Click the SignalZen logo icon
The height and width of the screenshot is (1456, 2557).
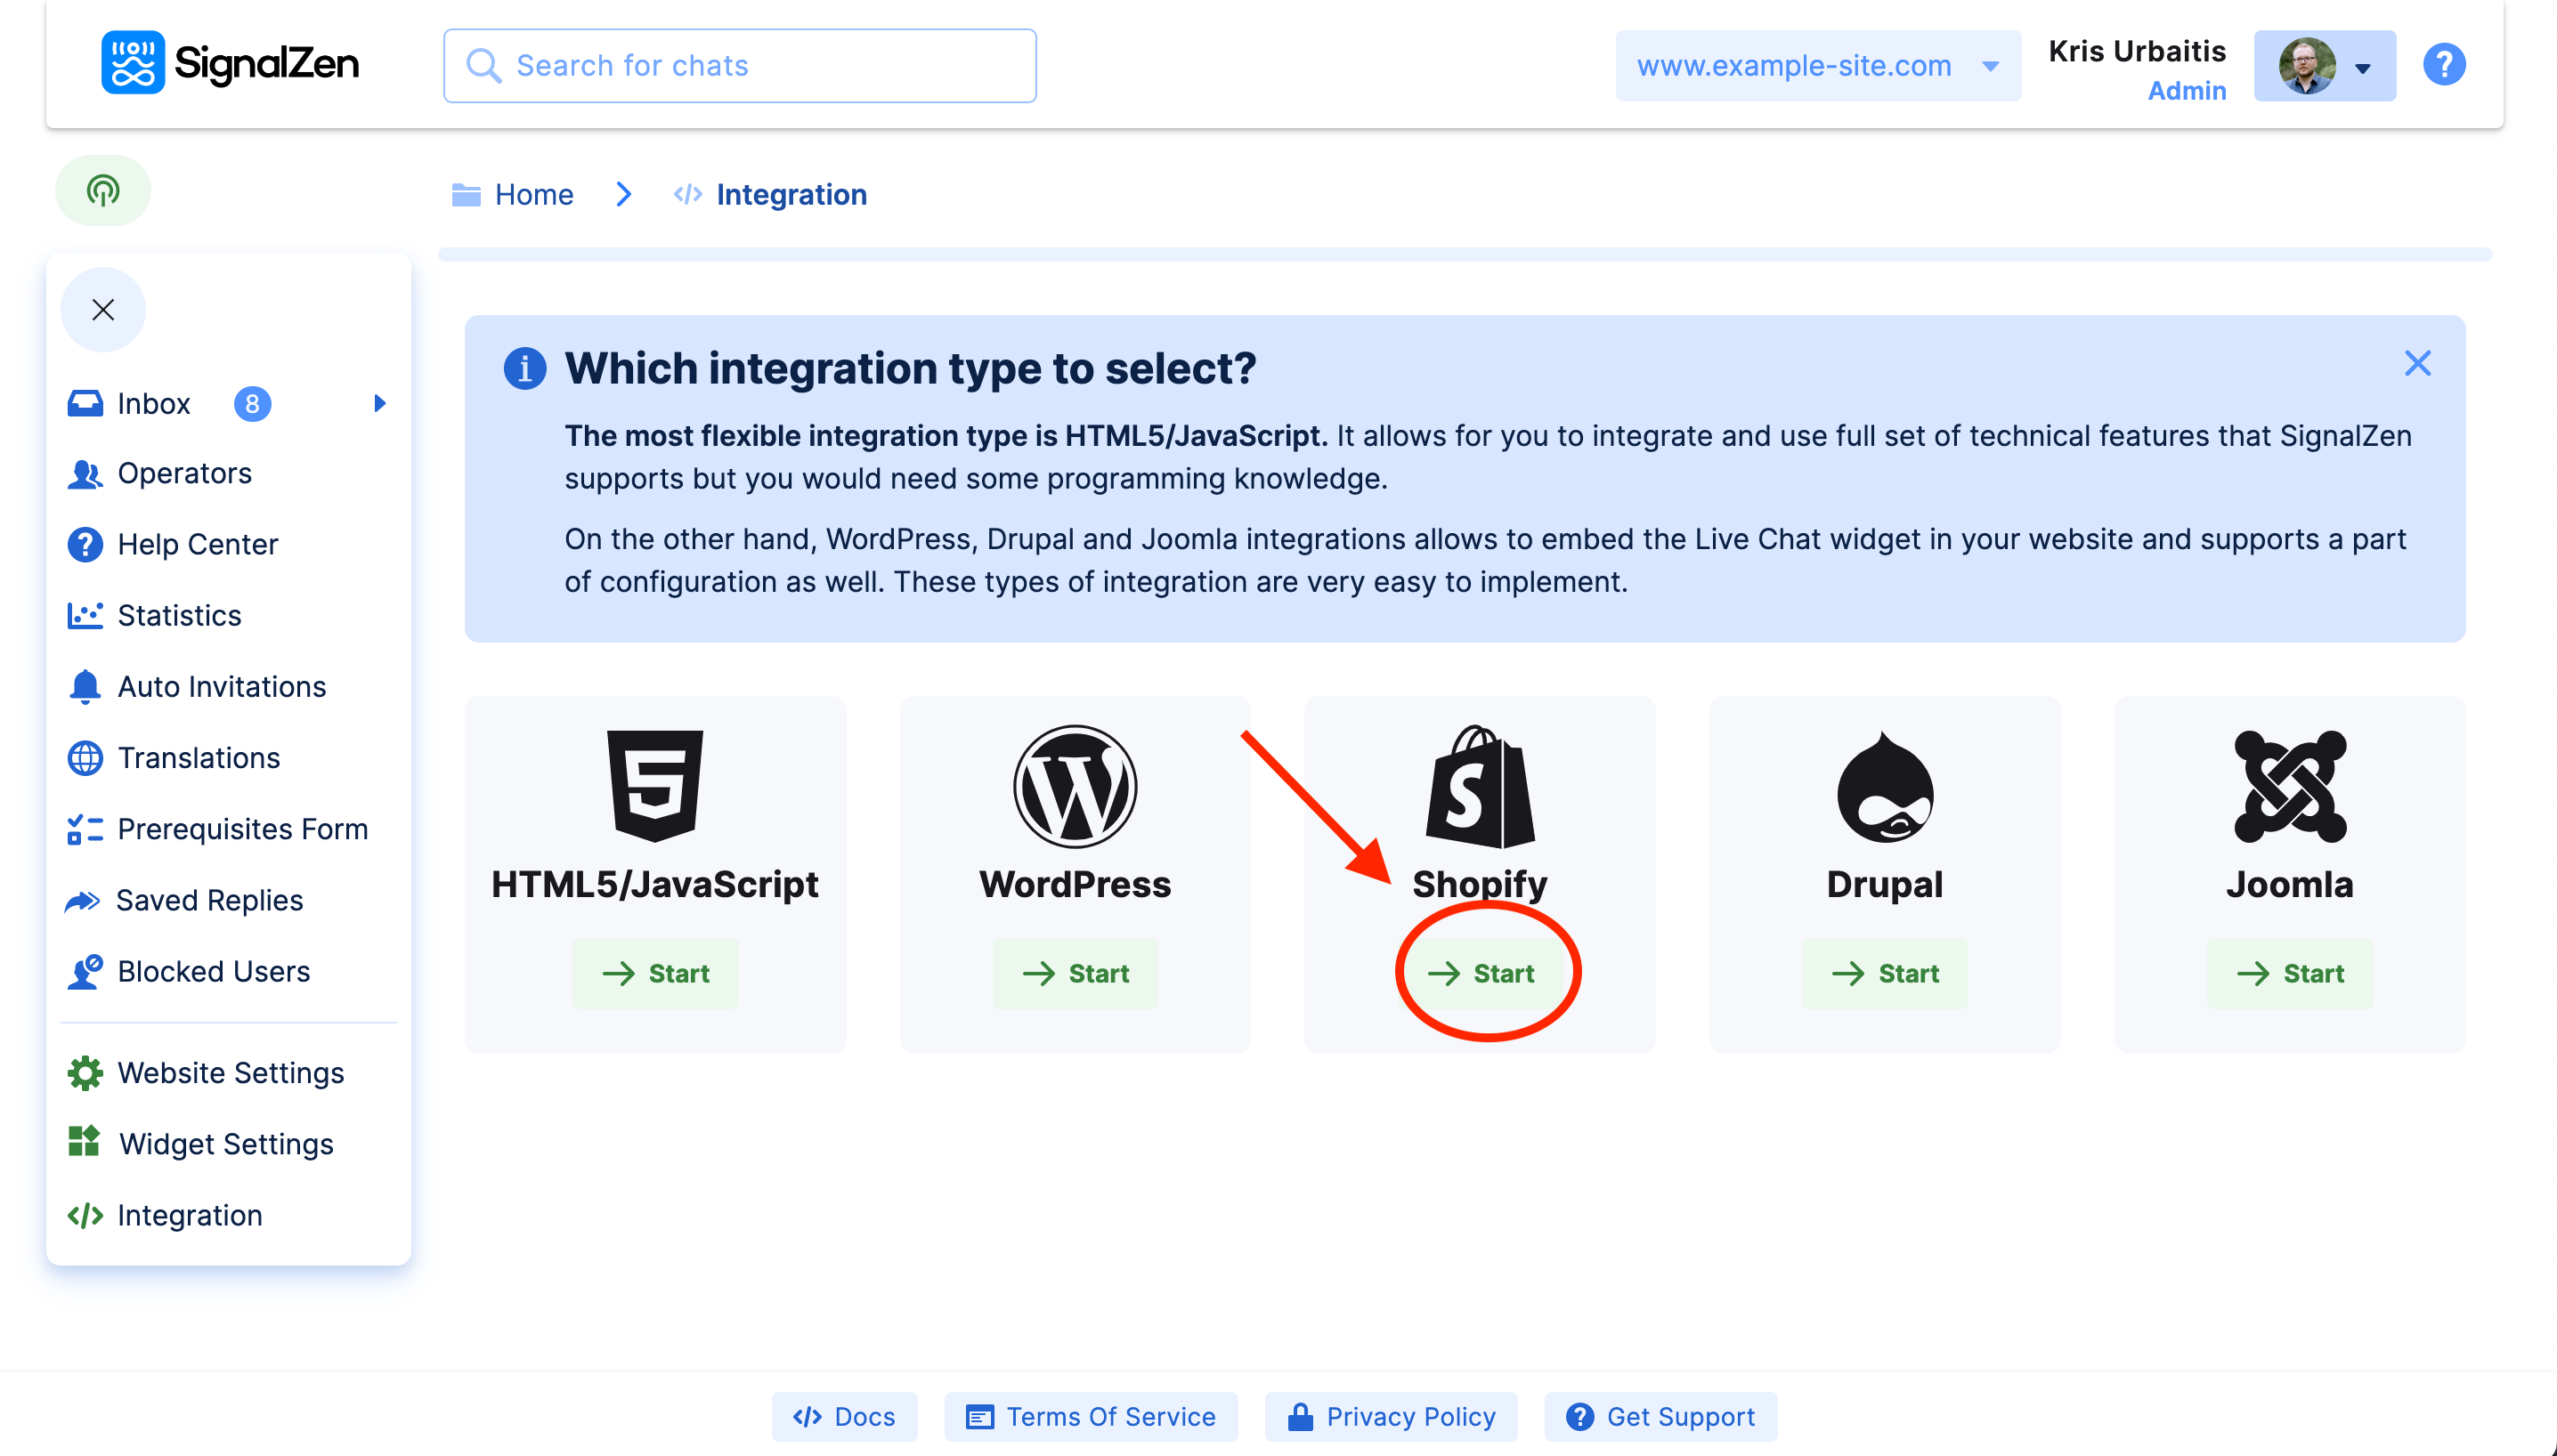[x=132, y=63]
